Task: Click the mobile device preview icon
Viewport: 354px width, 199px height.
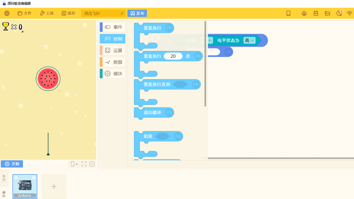Action: coord(288,13)
